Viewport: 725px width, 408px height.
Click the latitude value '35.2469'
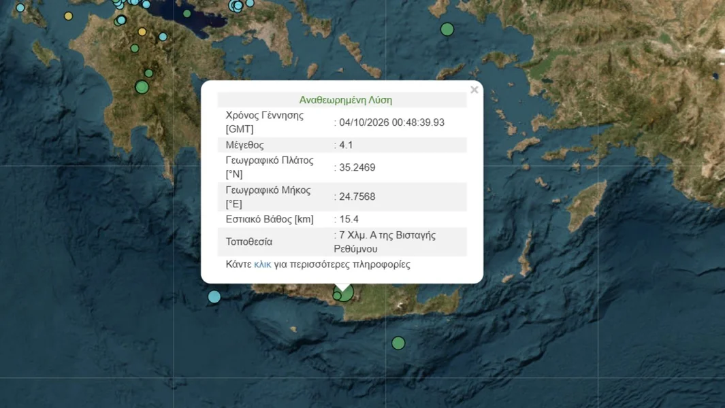(357, 168)
